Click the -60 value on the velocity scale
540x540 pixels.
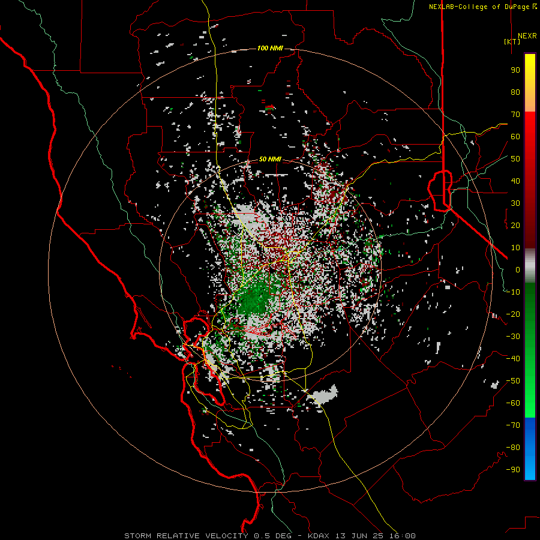513,403
